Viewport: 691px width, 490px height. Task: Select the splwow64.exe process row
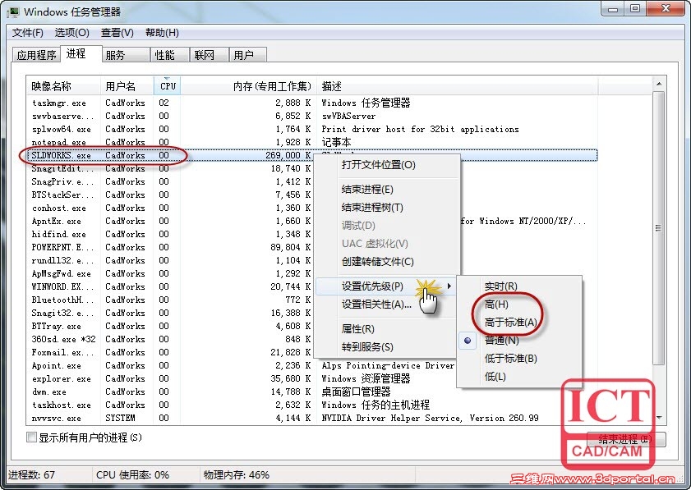click(x=312, y=129)
